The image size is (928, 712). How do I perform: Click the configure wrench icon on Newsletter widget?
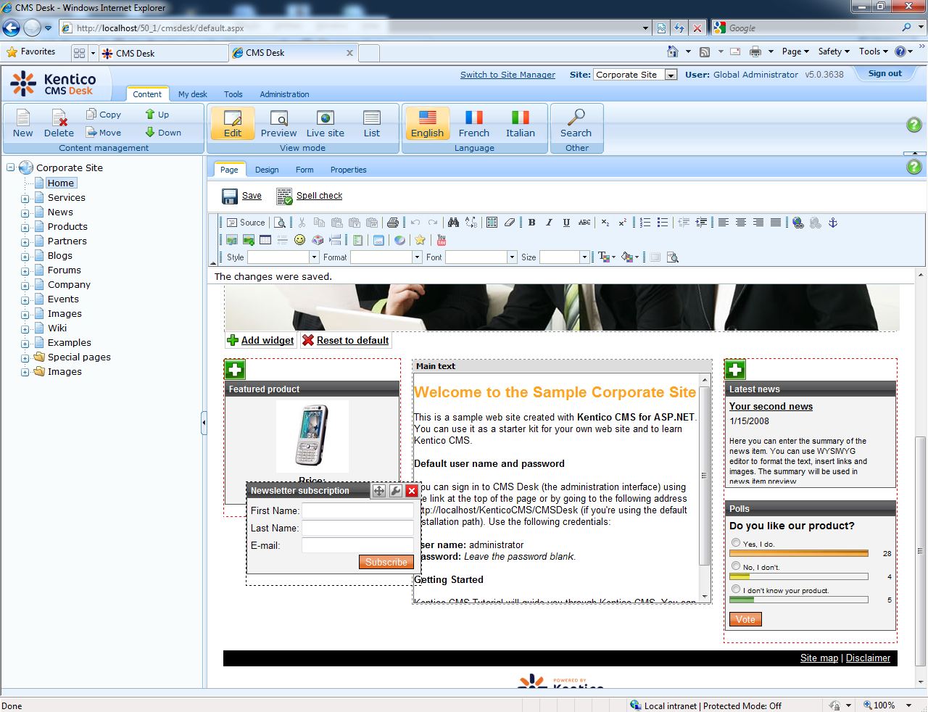[395, 491]
